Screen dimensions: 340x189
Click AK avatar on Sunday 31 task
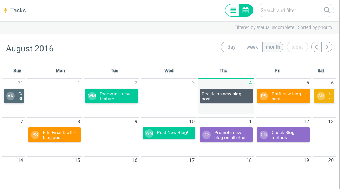click(11, 96)
